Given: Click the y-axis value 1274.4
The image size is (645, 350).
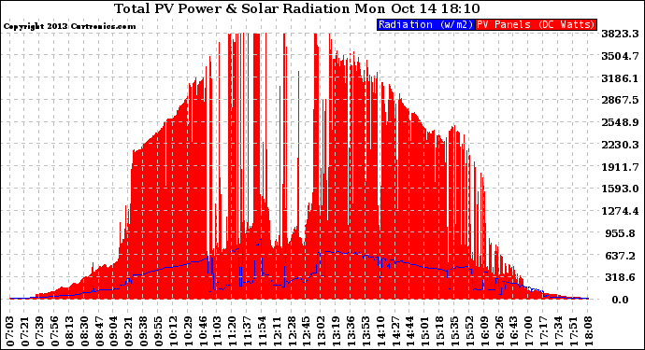Looking at the screenshot, I should tap(620, 211).
